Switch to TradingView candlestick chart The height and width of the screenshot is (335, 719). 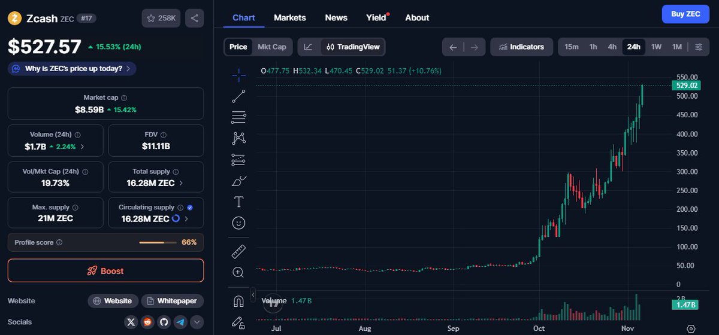click(x=353, y=47)
